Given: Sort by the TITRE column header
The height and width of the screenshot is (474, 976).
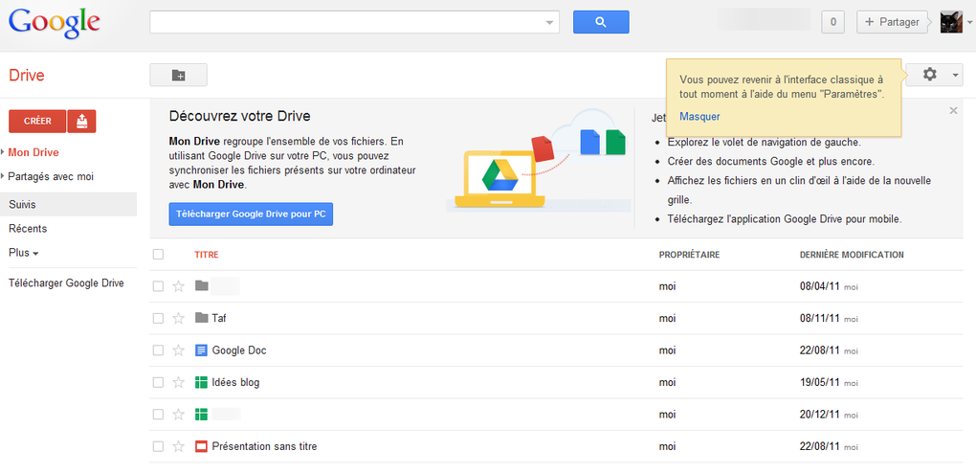Looking at the screenshot, I should [x=206, y=255].
